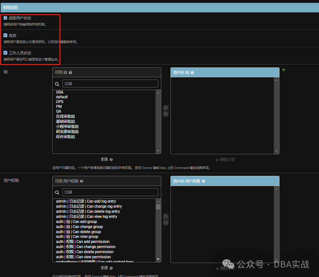Image resolution: width=319 pixels, height=277 pixels.
Task: Move selected group right with arrow icon
Action: coord(166,107)
